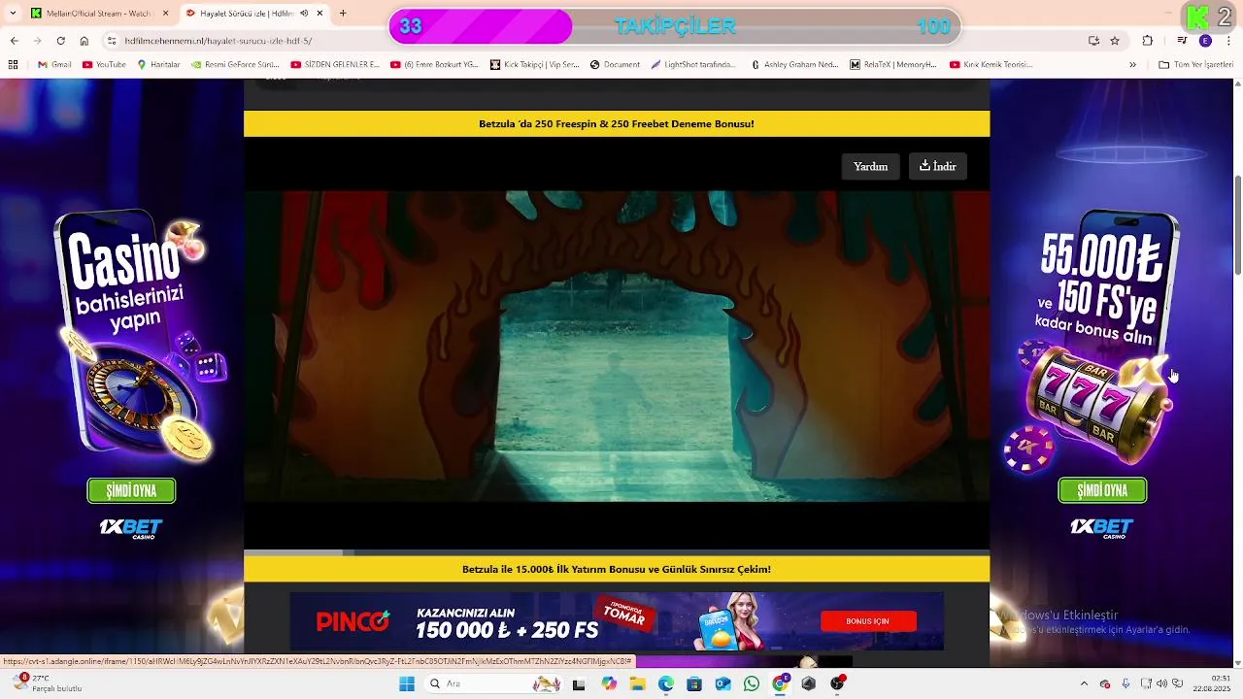1243x699 pixels.
Task: Open the RelaTeX MemoryH... bookmark
Action: point(892,65)
